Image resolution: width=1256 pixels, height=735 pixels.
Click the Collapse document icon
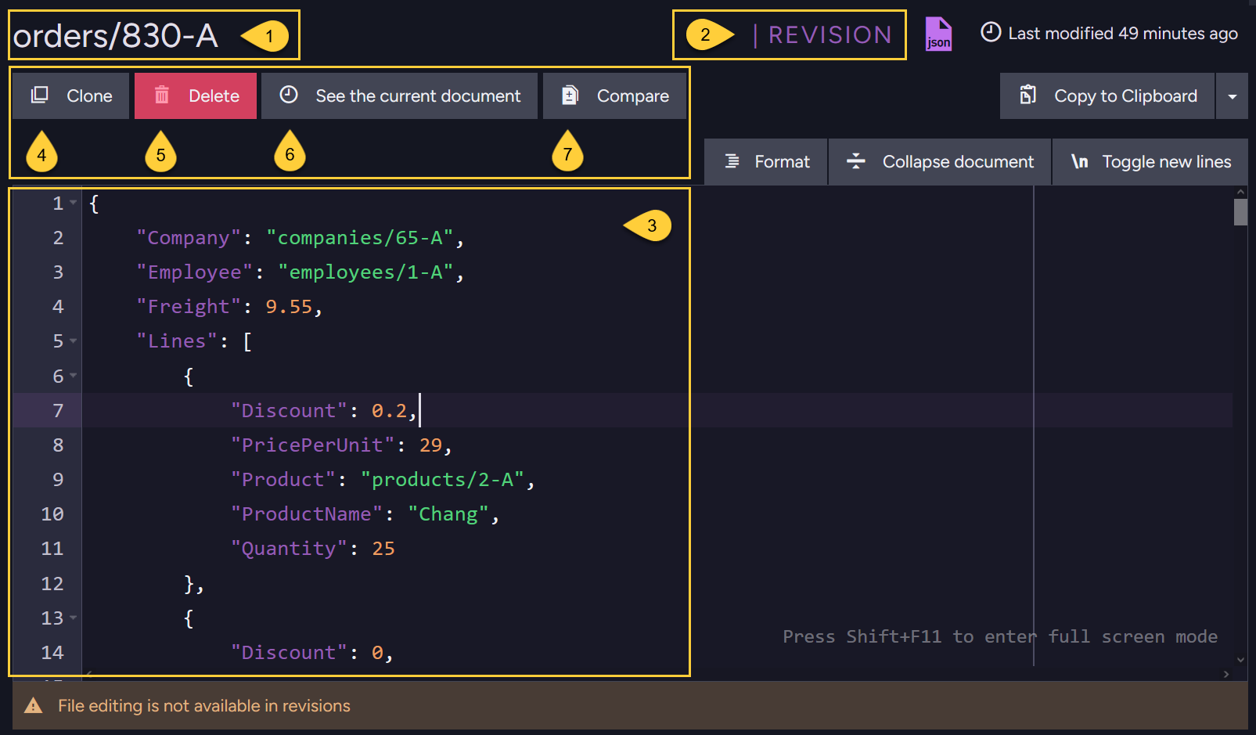(856, 161)
